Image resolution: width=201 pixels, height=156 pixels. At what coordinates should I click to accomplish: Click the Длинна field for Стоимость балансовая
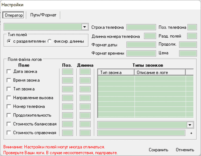(x=85, y=124)
